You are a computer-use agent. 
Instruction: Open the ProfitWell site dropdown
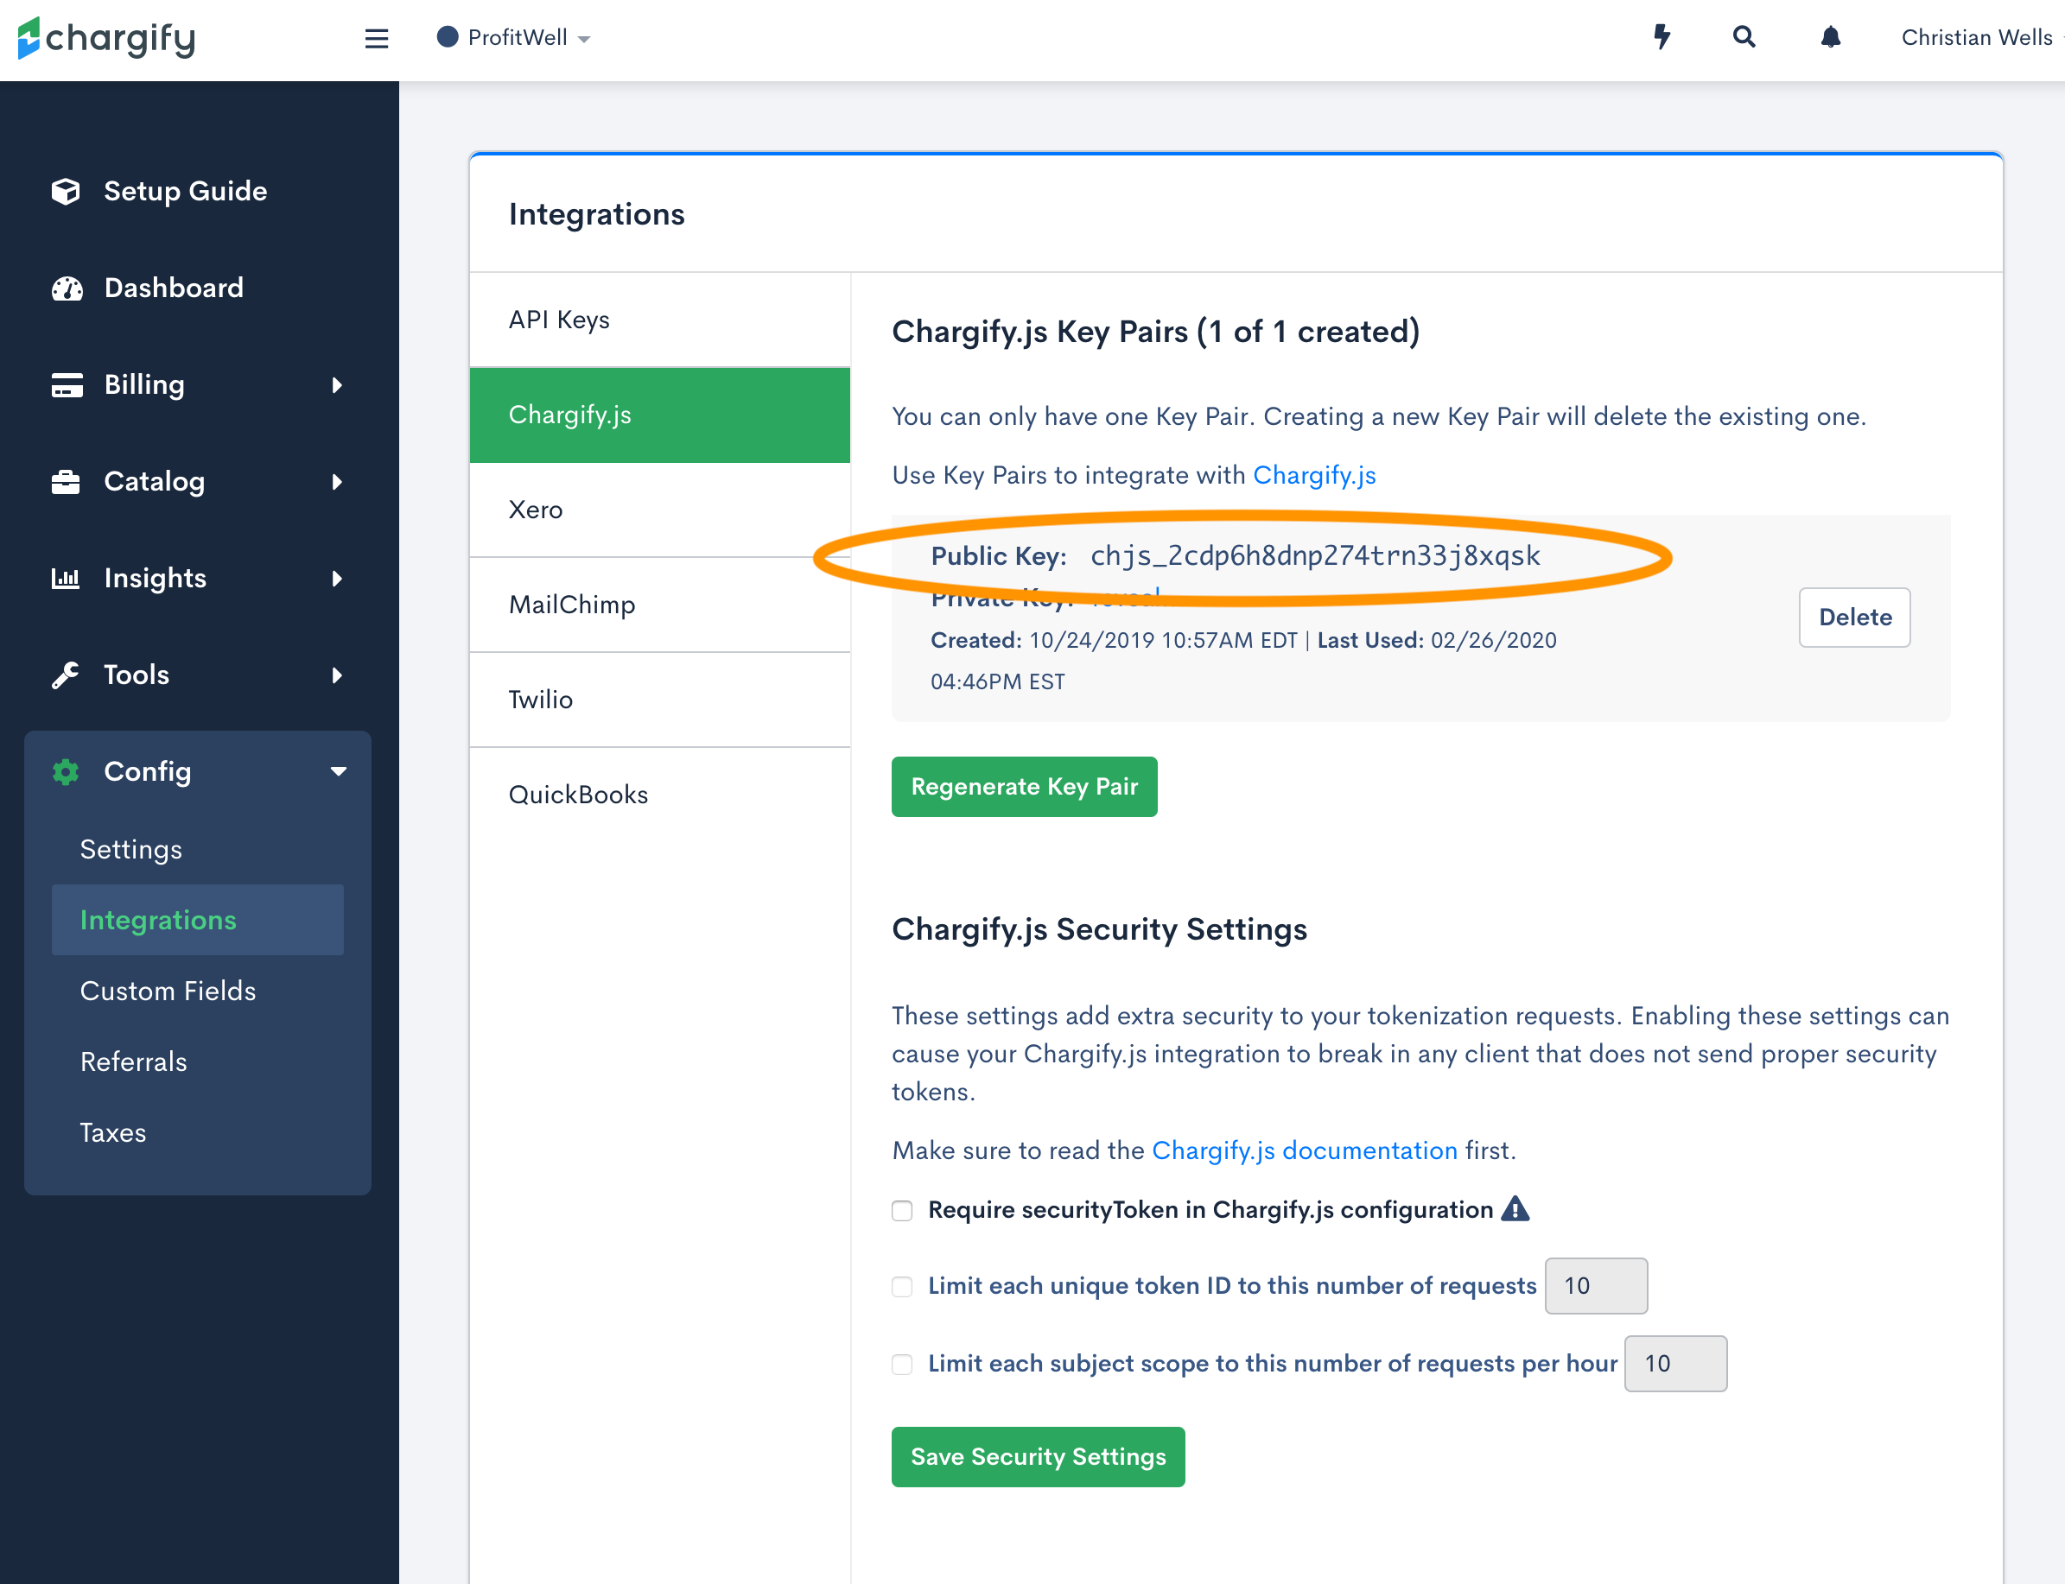tap(514, 38)
